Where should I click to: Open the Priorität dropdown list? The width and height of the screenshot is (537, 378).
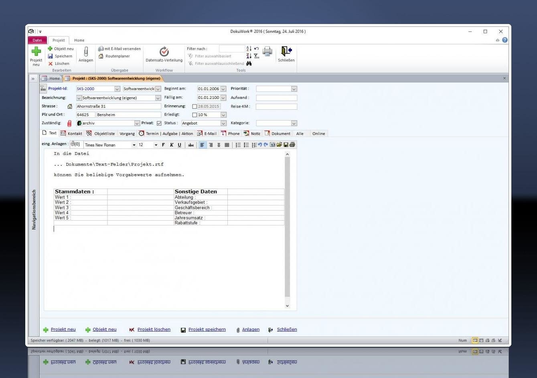[294, 89]
